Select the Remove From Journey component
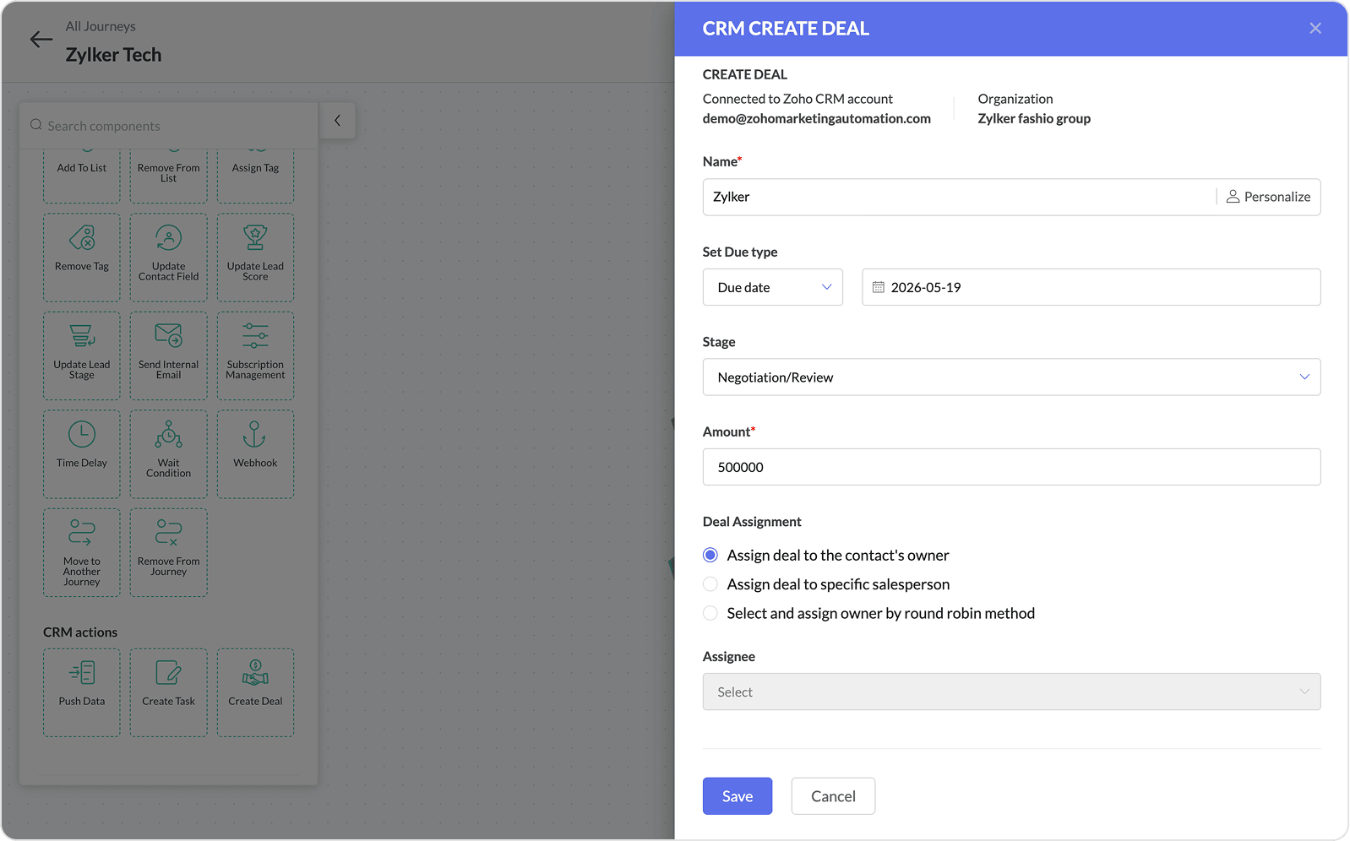This screenshot has width=1350, height=841. [169, 552]
